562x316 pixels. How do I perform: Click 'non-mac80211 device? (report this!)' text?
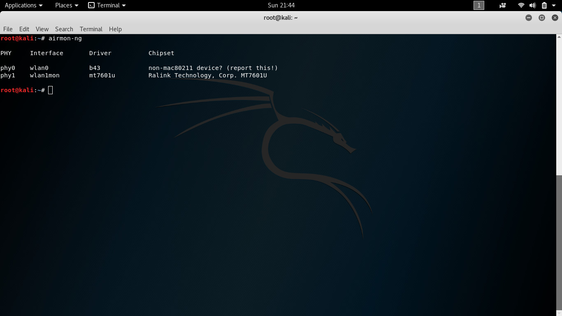coord(213,68)
